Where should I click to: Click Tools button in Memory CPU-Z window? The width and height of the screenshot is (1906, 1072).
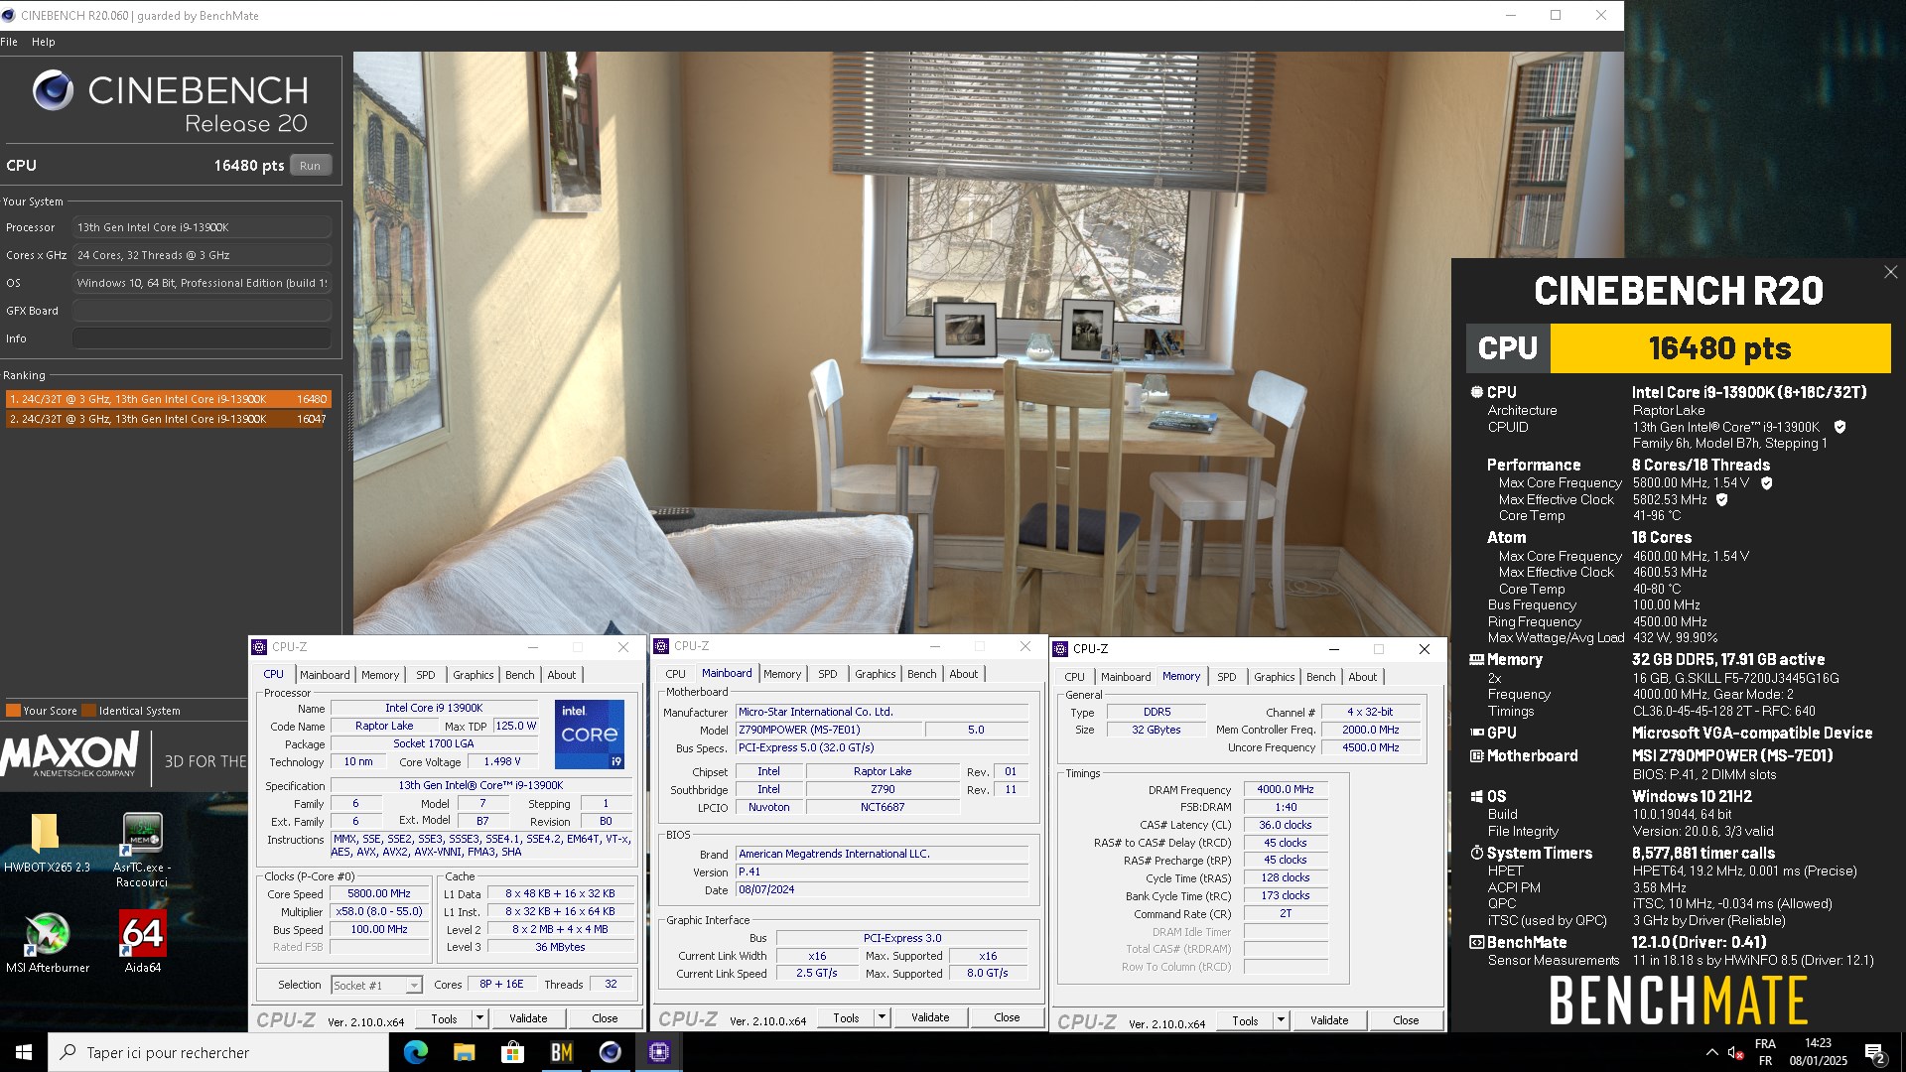pos(1245,1020)
